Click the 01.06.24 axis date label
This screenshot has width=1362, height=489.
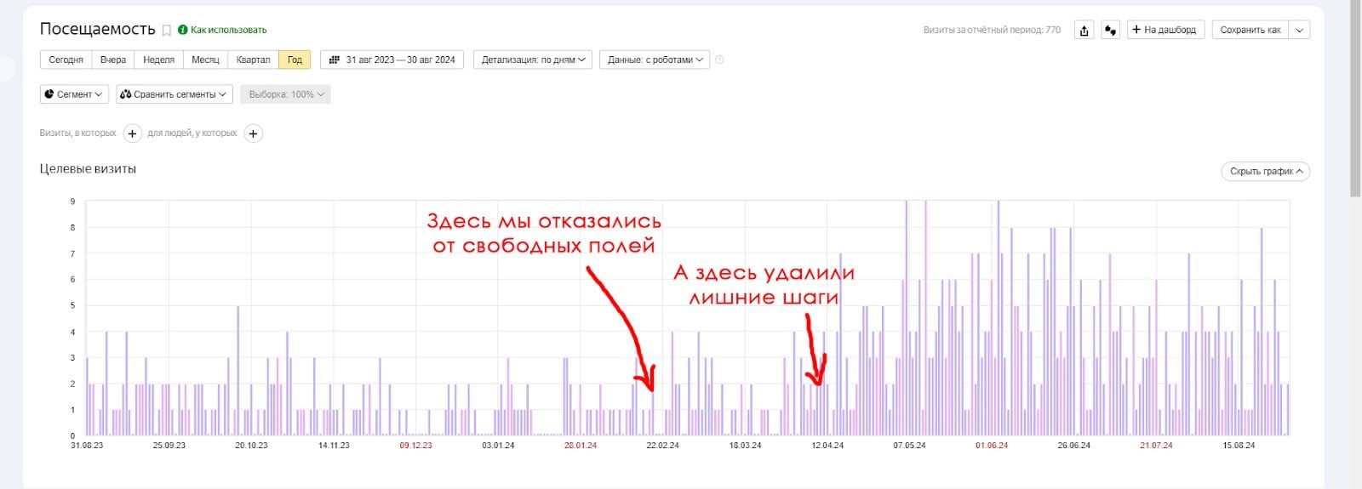[x=992, y=446]
